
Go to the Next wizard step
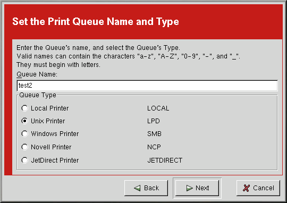pos(197,188)
